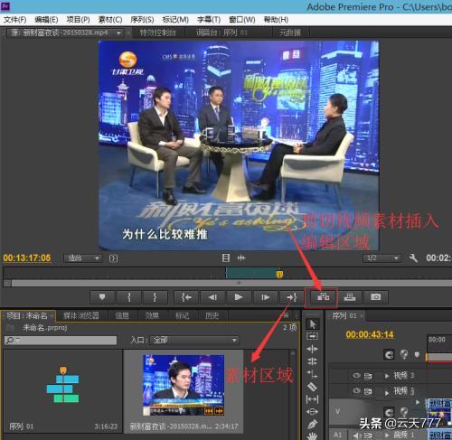Switch to the 特效控制台 tab

157,33
